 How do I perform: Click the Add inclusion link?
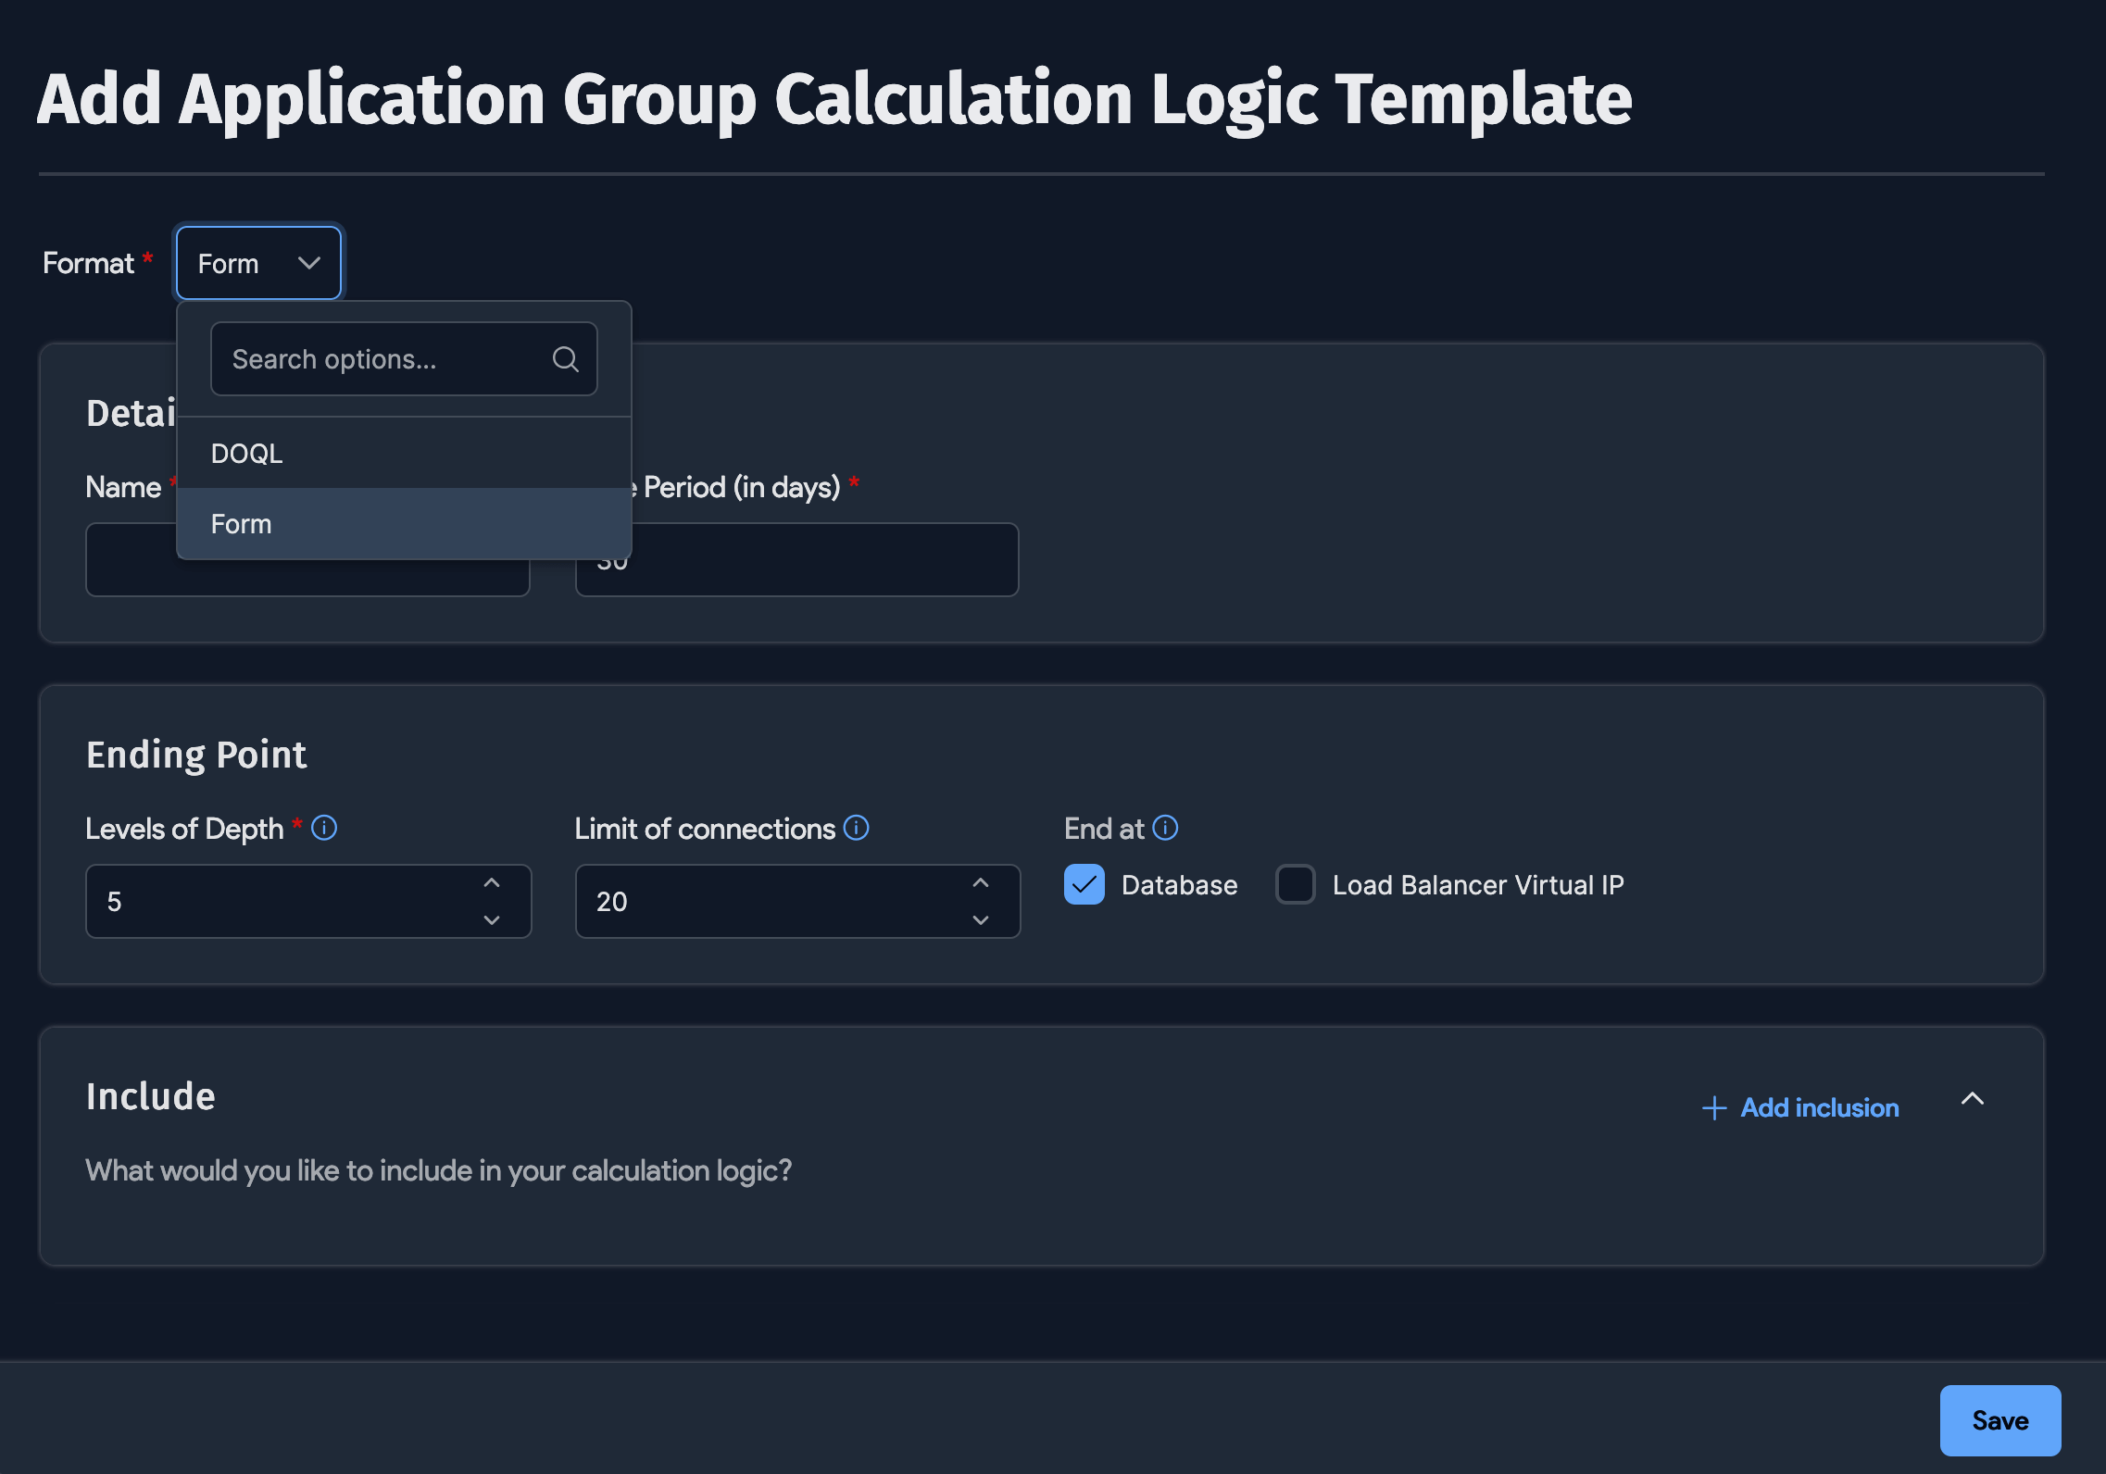pos(1819,1108)
